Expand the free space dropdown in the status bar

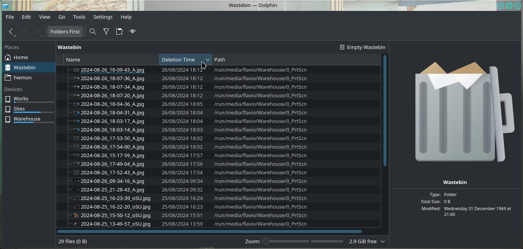383,241
